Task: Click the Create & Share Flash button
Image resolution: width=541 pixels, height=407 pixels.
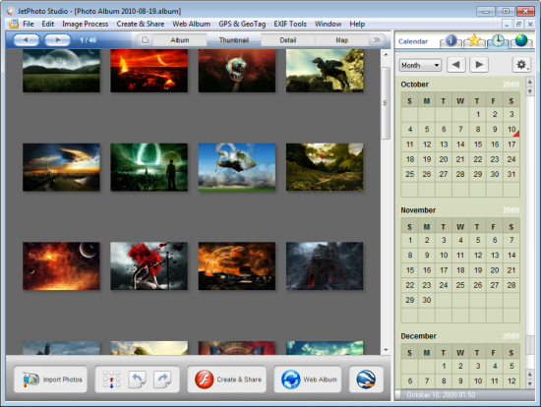Action: (x=226, y=379)
